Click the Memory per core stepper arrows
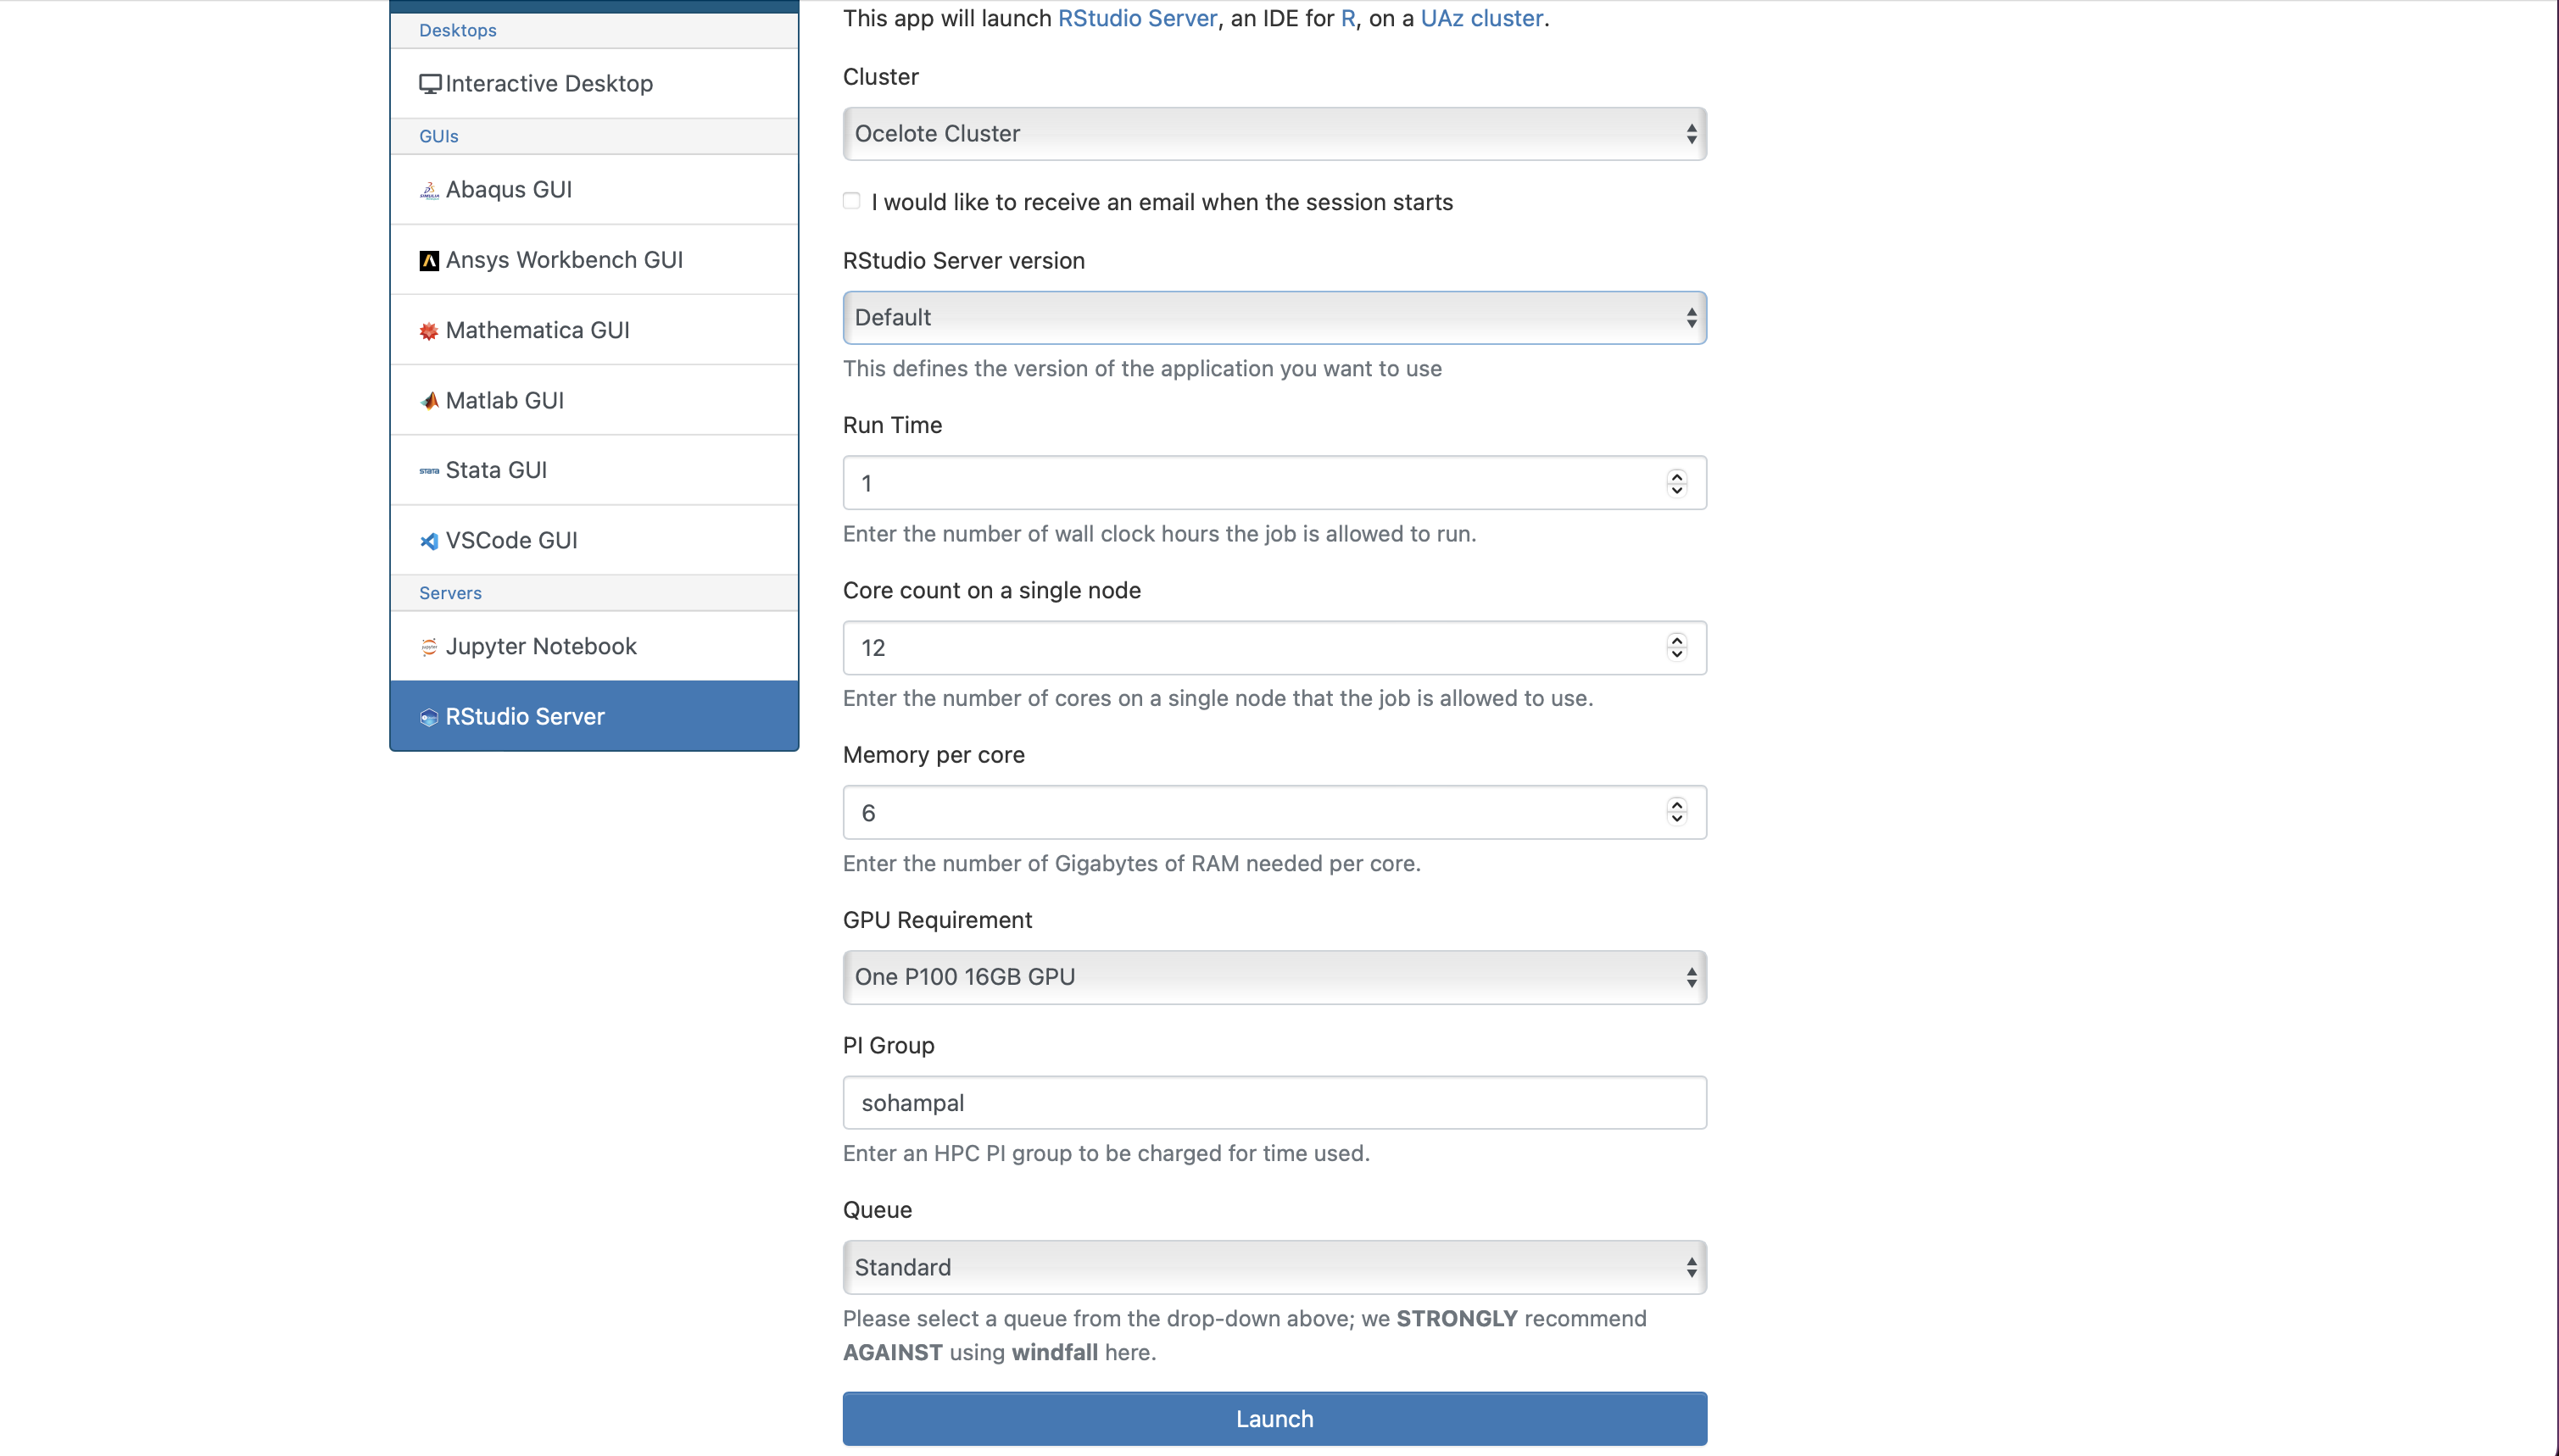 coord(1676,812)
